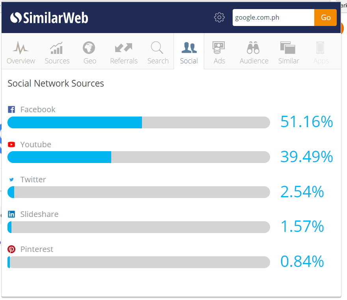Image resolution: width=347 pixels, height=300 pixels.
Task: Open the settings gear icon
Action: 219,17
